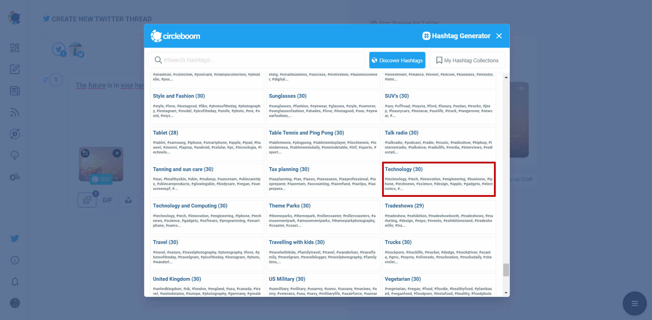
Task: Select the Technology hashtag group
Action: pyautogui.click(x=439, y=179)
